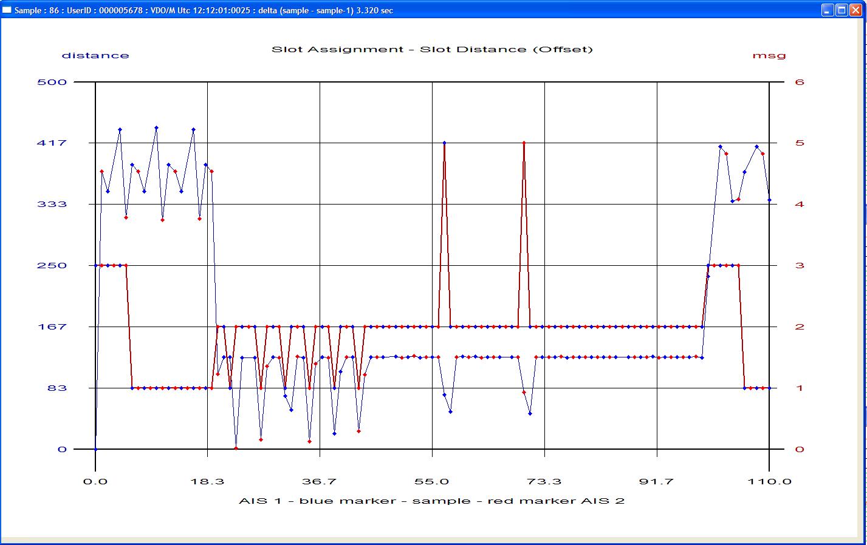Viewport: 867px width, 545px height.
Task: Click the 55.0 tick label on the x-axis
Action: (x=432, y=481)
